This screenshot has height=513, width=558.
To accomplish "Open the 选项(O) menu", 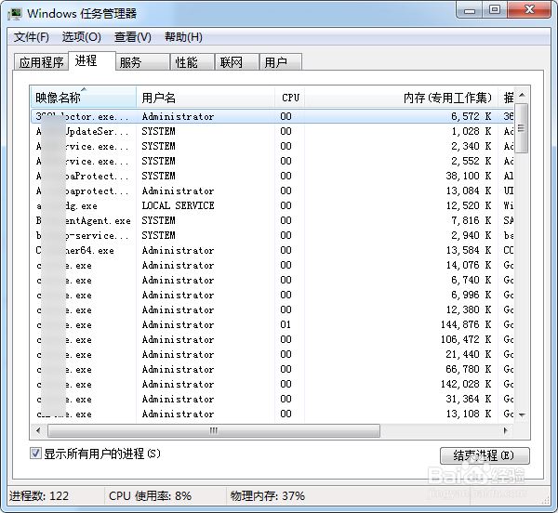I will point(82,37).
